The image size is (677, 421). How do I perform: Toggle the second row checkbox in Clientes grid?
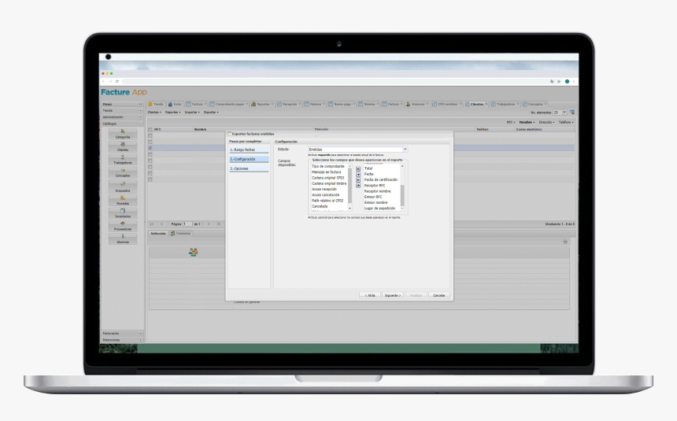pos(150,142)
